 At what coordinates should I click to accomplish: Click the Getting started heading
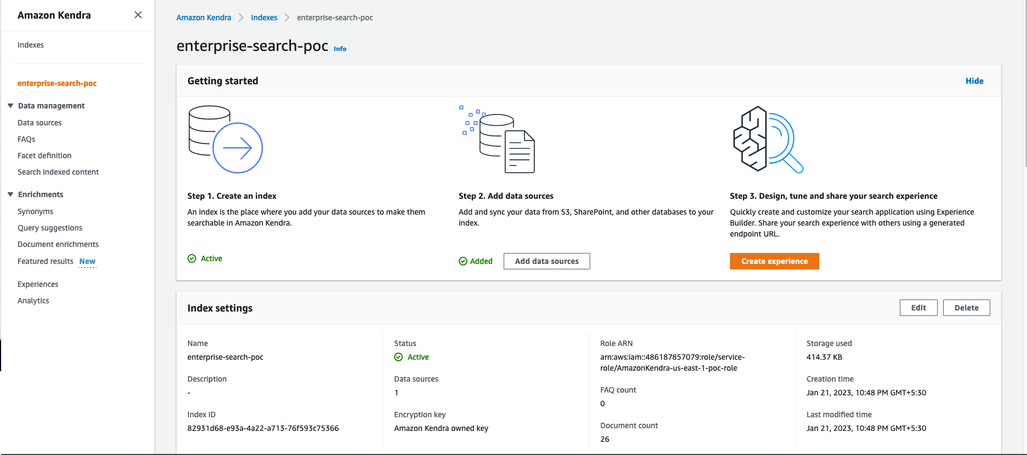[222, 81]
